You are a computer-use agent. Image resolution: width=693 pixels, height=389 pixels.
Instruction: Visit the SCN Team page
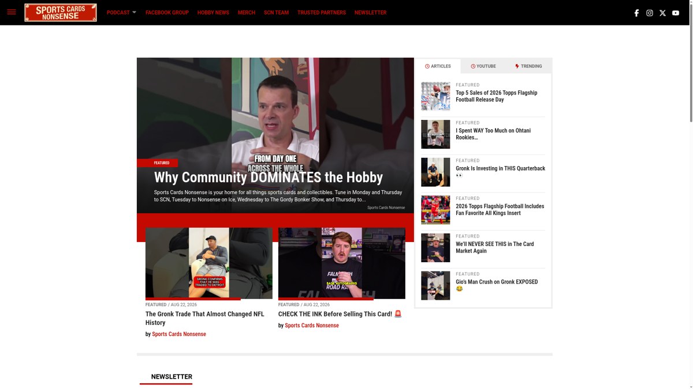click(276, 13)
